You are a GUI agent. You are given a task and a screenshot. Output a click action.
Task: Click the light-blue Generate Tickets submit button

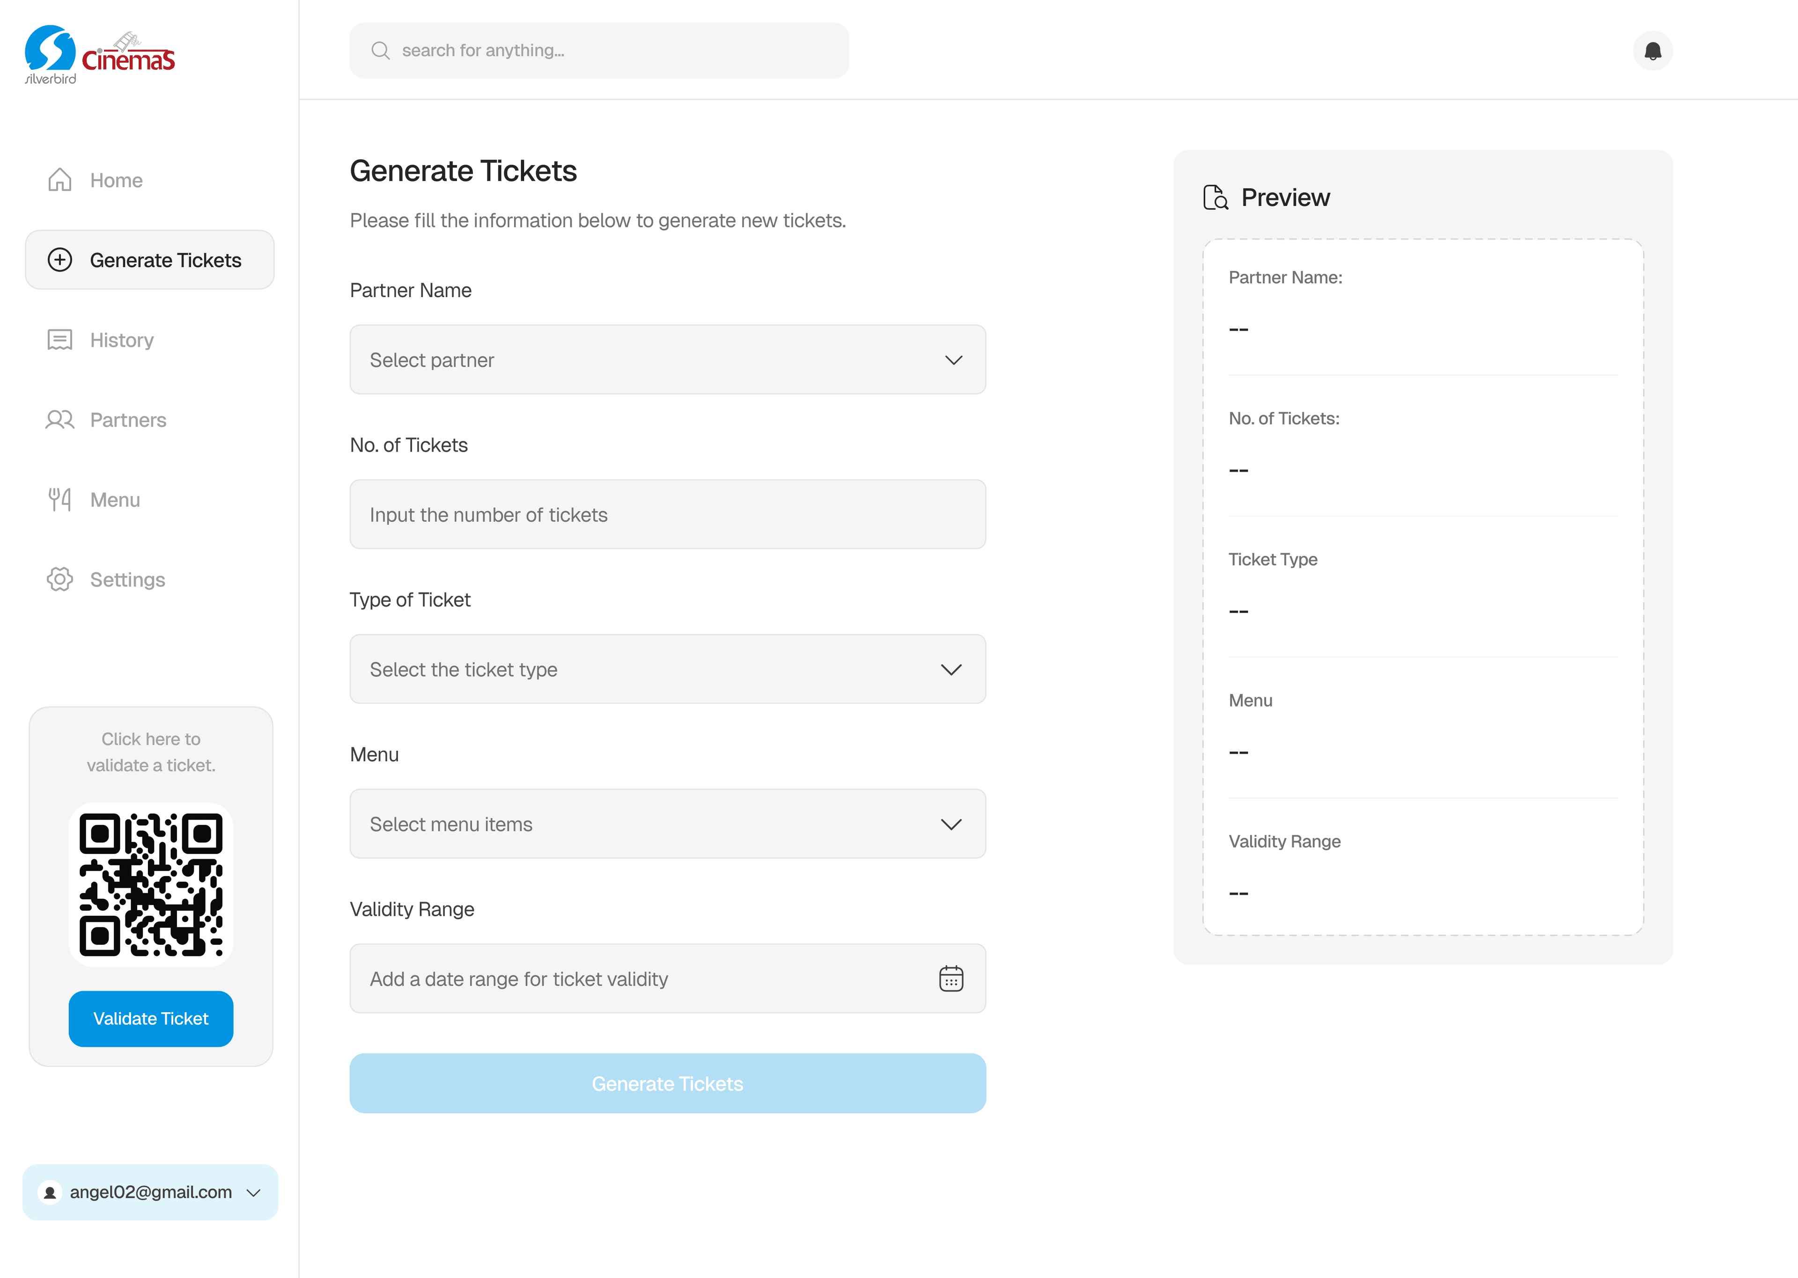click(x=668, y=1084)
